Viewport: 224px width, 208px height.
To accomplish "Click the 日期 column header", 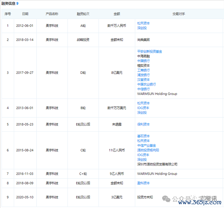I will tap(25, 14).
